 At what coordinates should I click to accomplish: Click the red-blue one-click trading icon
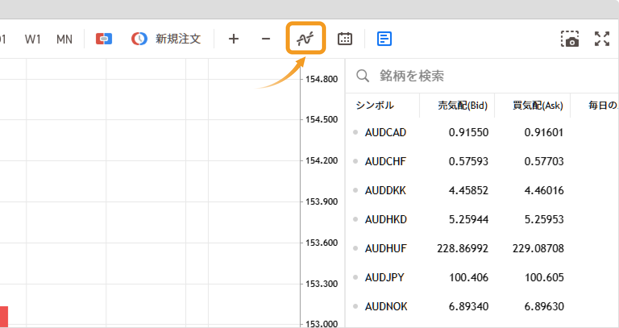tap(104, 39)
